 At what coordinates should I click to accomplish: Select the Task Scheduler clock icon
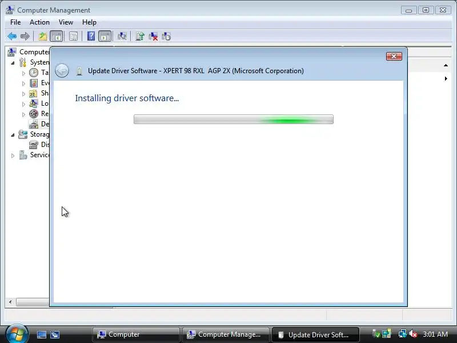pyautogui.click(x=34, y=73)
